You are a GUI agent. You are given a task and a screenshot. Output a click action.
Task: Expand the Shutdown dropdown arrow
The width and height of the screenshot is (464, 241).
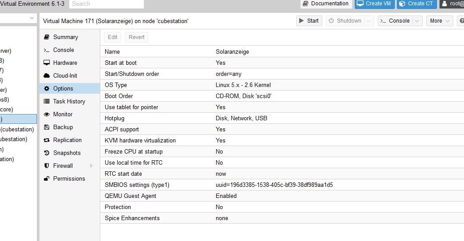tap(369, 21)
